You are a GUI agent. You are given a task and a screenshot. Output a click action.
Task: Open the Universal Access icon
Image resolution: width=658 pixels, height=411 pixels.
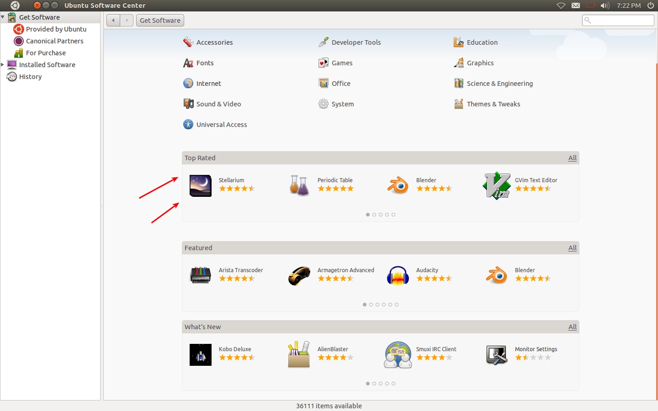[188, 124]
